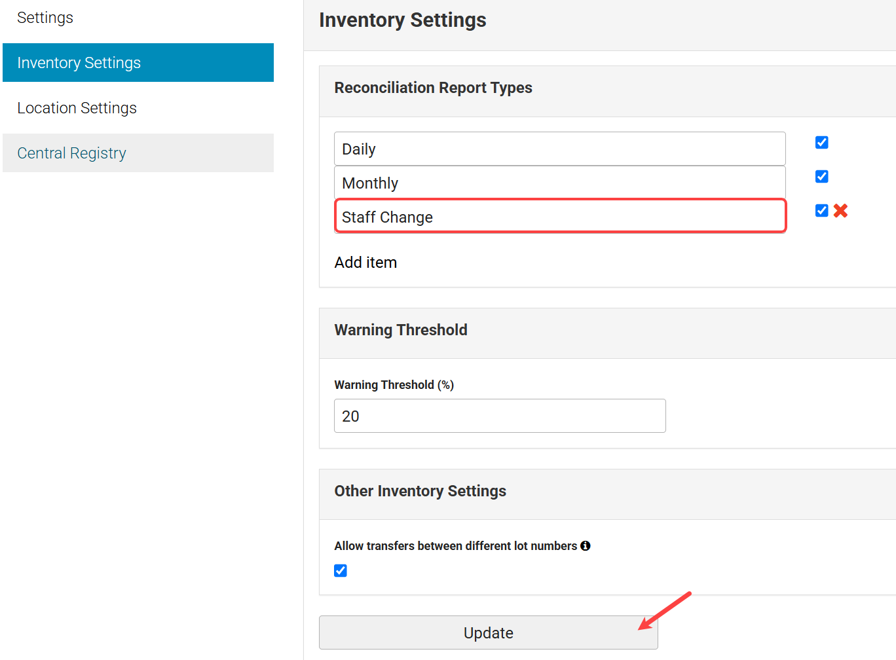Viewport: 896px width, 660px height.
Task: Click the Allow transfers between lot numbers label
Action: [x=455, y=546]
